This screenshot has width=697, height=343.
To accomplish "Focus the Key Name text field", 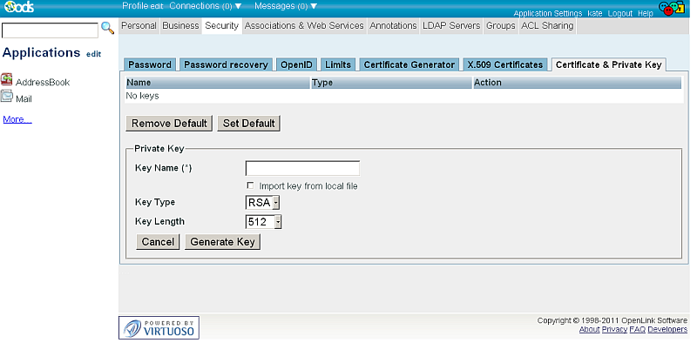I will (x=302, y=168).
